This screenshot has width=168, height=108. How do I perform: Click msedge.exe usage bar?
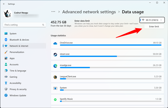click(x=110, y=68)
